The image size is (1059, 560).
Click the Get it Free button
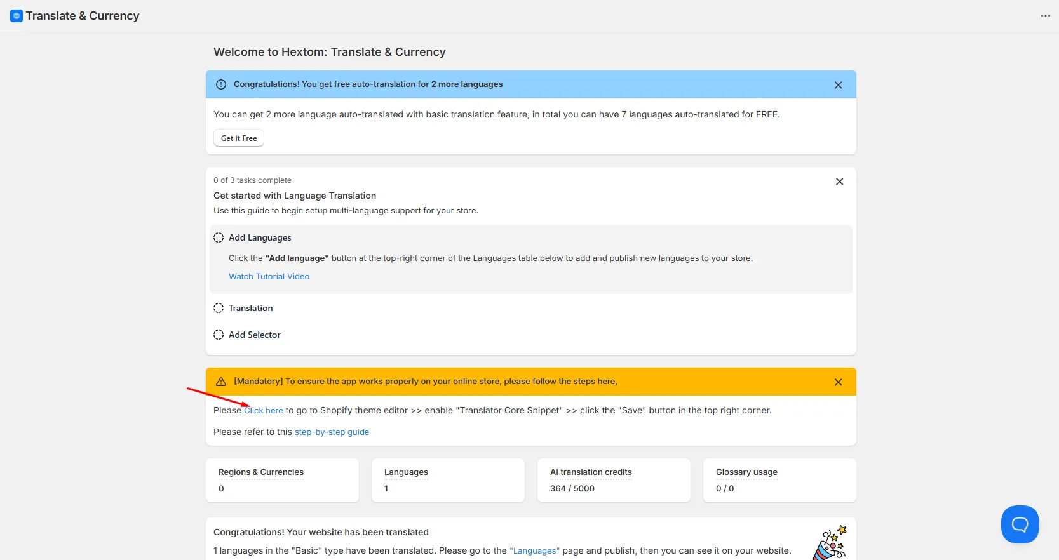click(239, 138)
